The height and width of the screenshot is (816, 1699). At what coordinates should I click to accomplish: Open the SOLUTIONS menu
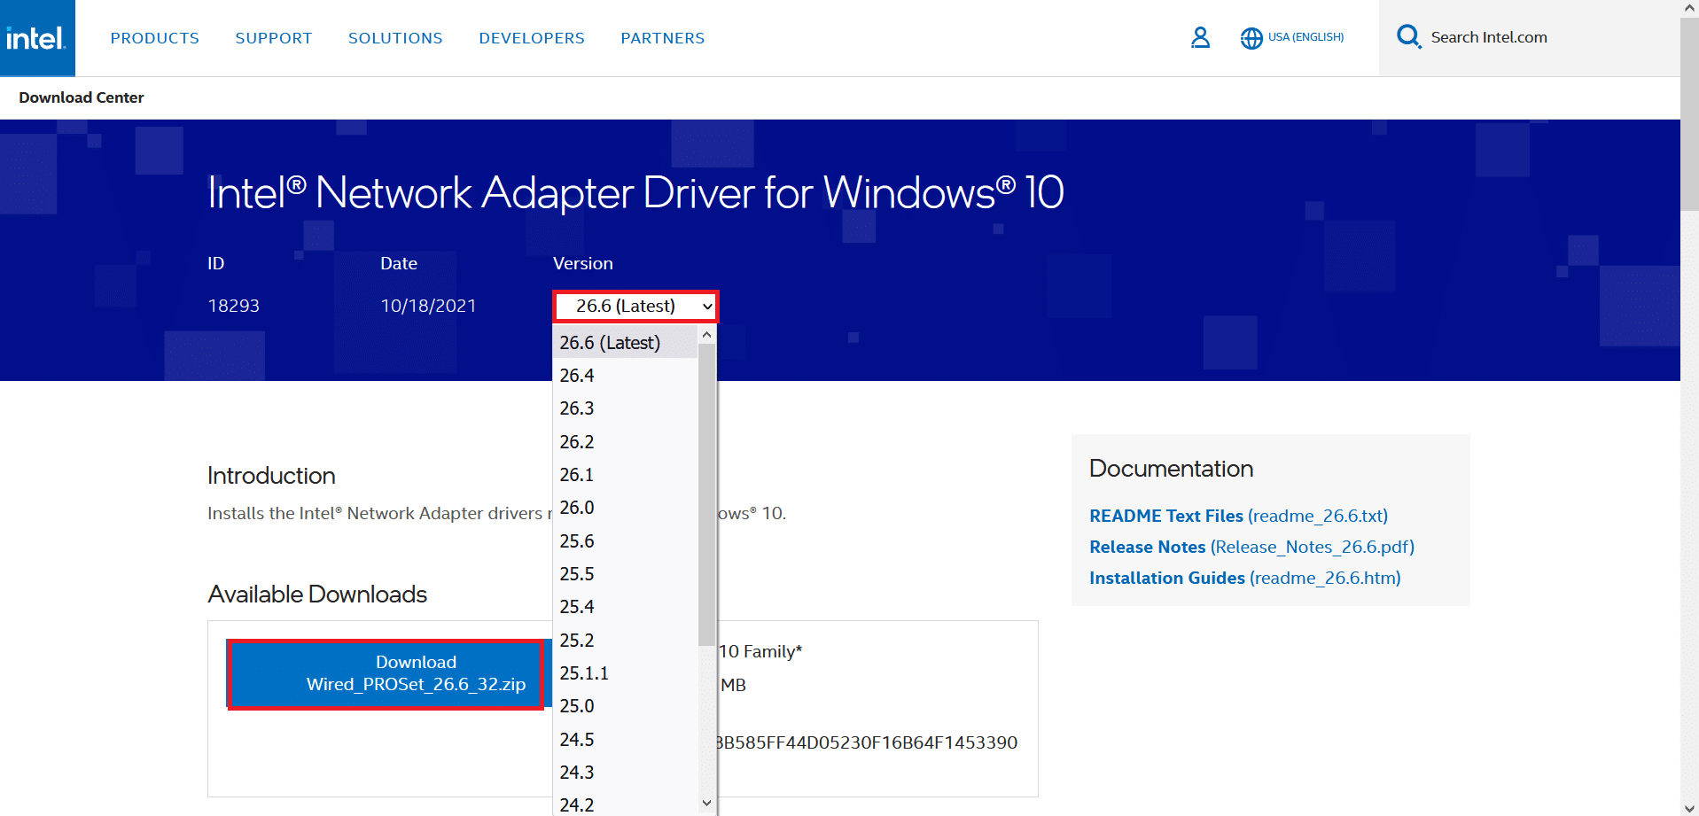pos(395,37)
